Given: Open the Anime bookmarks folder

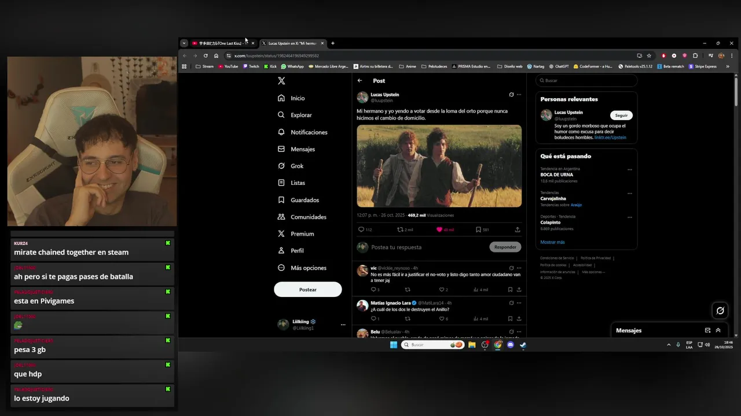Looking at the screenshot, I should coord(408,66).
